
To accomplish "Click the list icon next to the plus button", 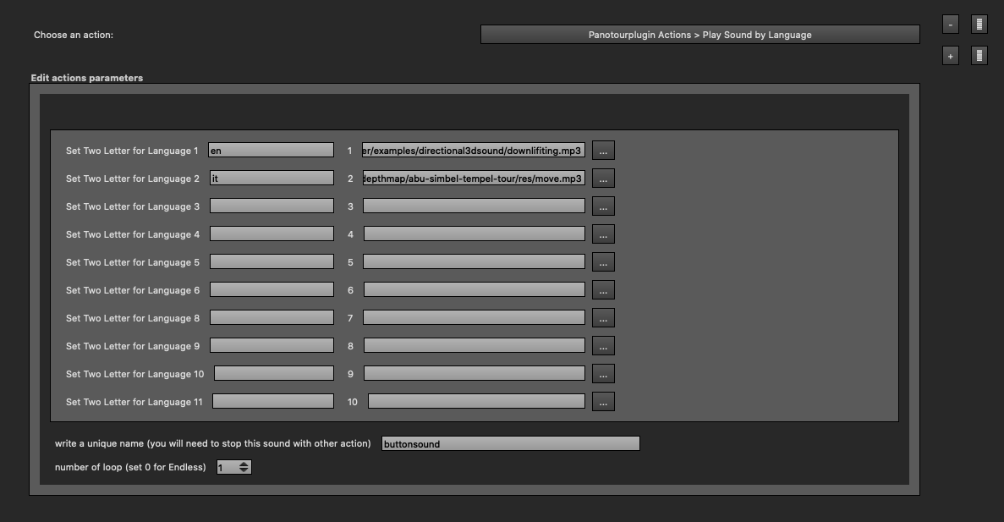I will (978, 55).
